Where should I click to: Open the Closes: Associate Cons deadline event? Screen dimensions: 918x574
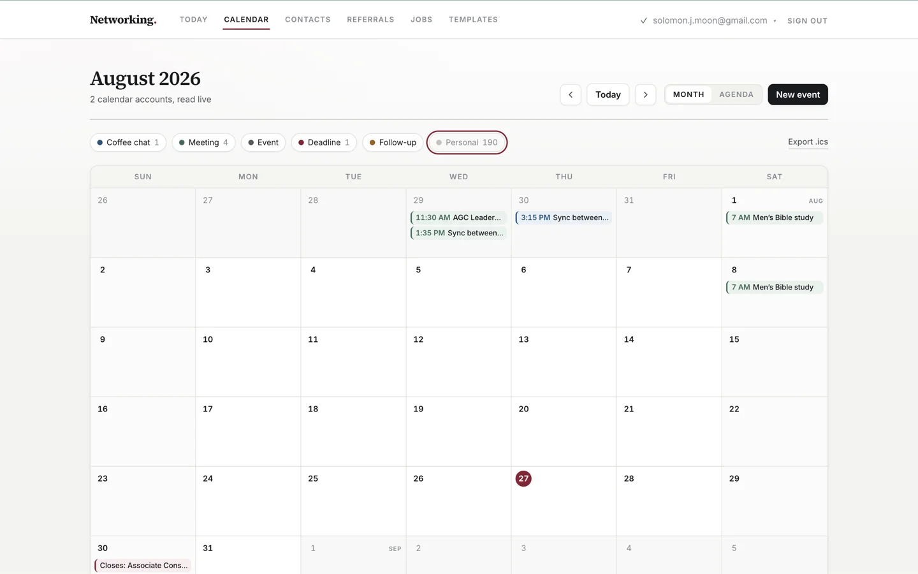[x=143, y=565]
